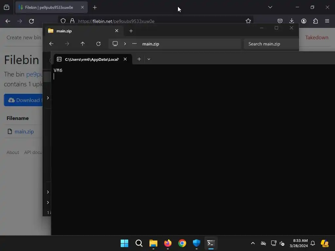Open clock showing 8:33 AM
This screenshot has height=251, width=335.
click(299, 243)
